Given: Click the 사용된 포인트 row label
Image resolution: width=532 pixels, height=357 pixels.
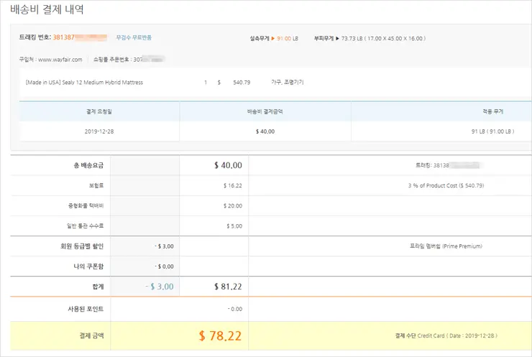Looking at the screenshot, I should (86, 309).
